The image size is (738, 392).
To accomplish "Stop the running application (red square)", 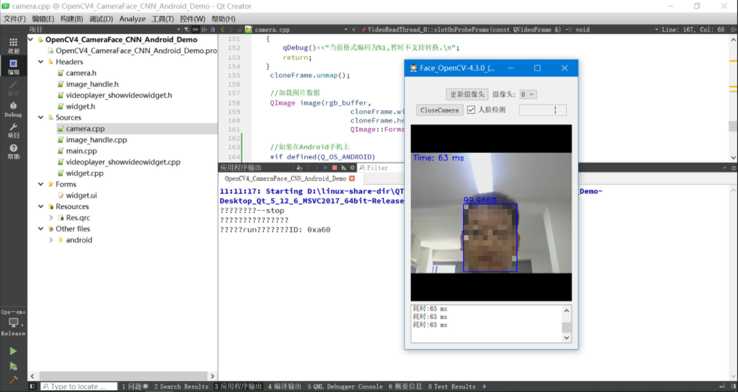I will click(335, 168).
